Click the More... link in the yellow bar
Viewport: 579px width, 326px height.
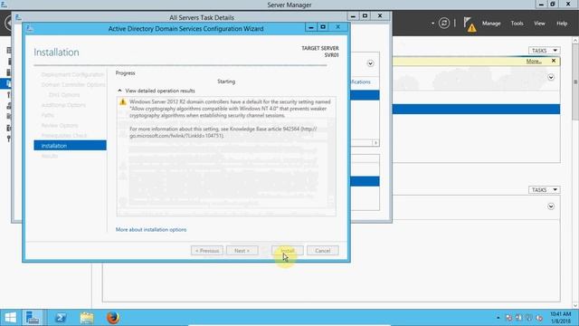click(x=534, y=62)
